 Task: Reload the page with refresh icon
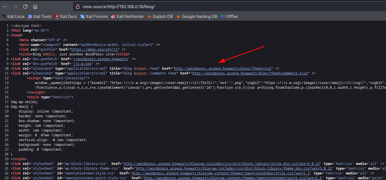(x=25, y=6)
